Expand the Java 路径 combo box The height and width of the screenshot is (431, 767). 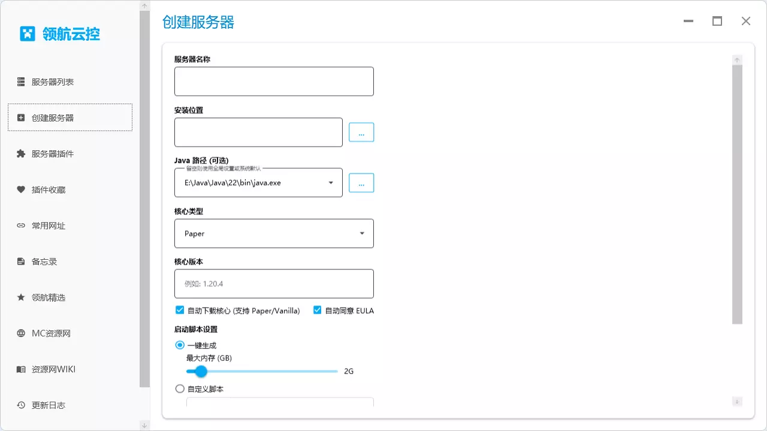[331, 183]
